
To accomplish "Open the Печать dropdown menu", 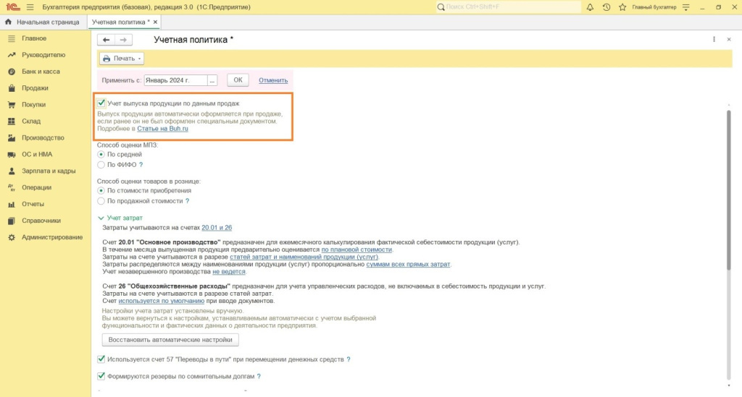I will (x=121, y=59).
